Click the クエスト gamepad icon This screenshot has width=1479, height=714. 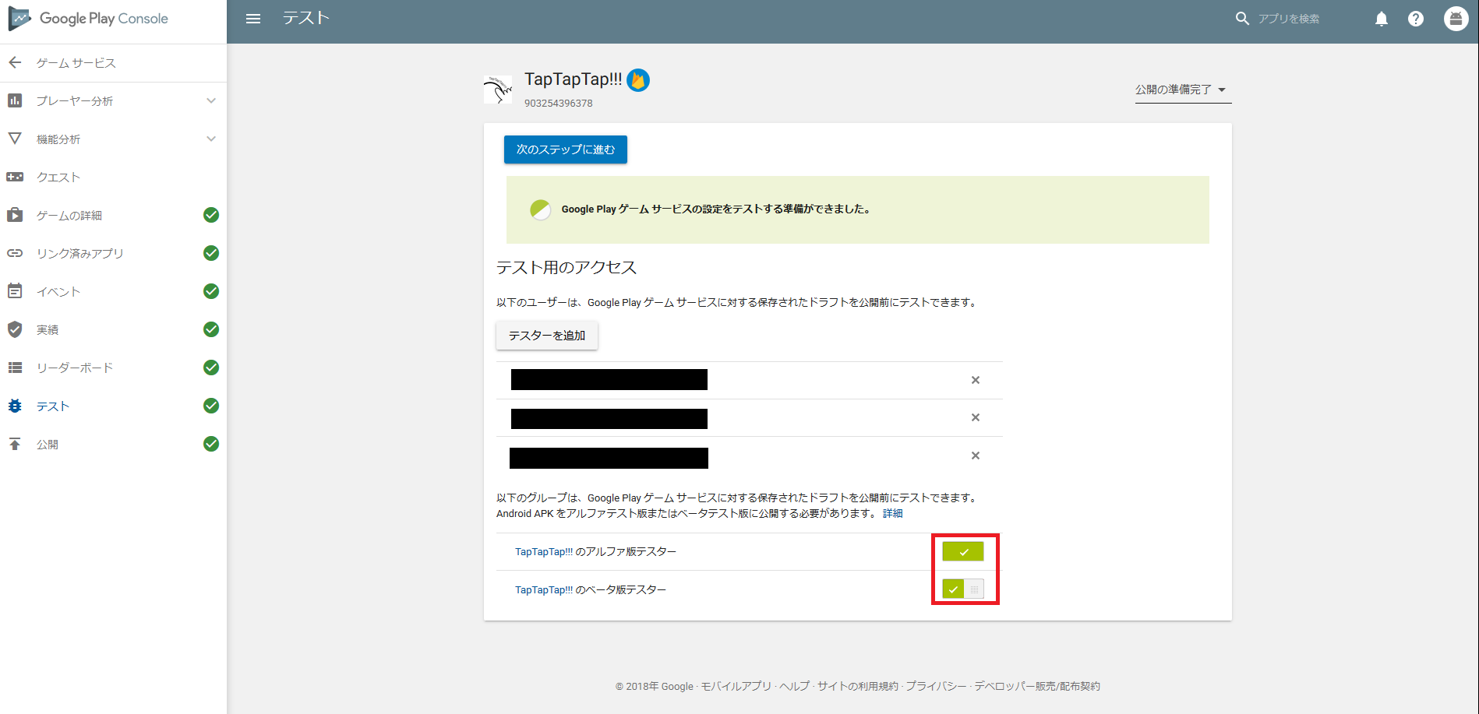tap(15, 177)
